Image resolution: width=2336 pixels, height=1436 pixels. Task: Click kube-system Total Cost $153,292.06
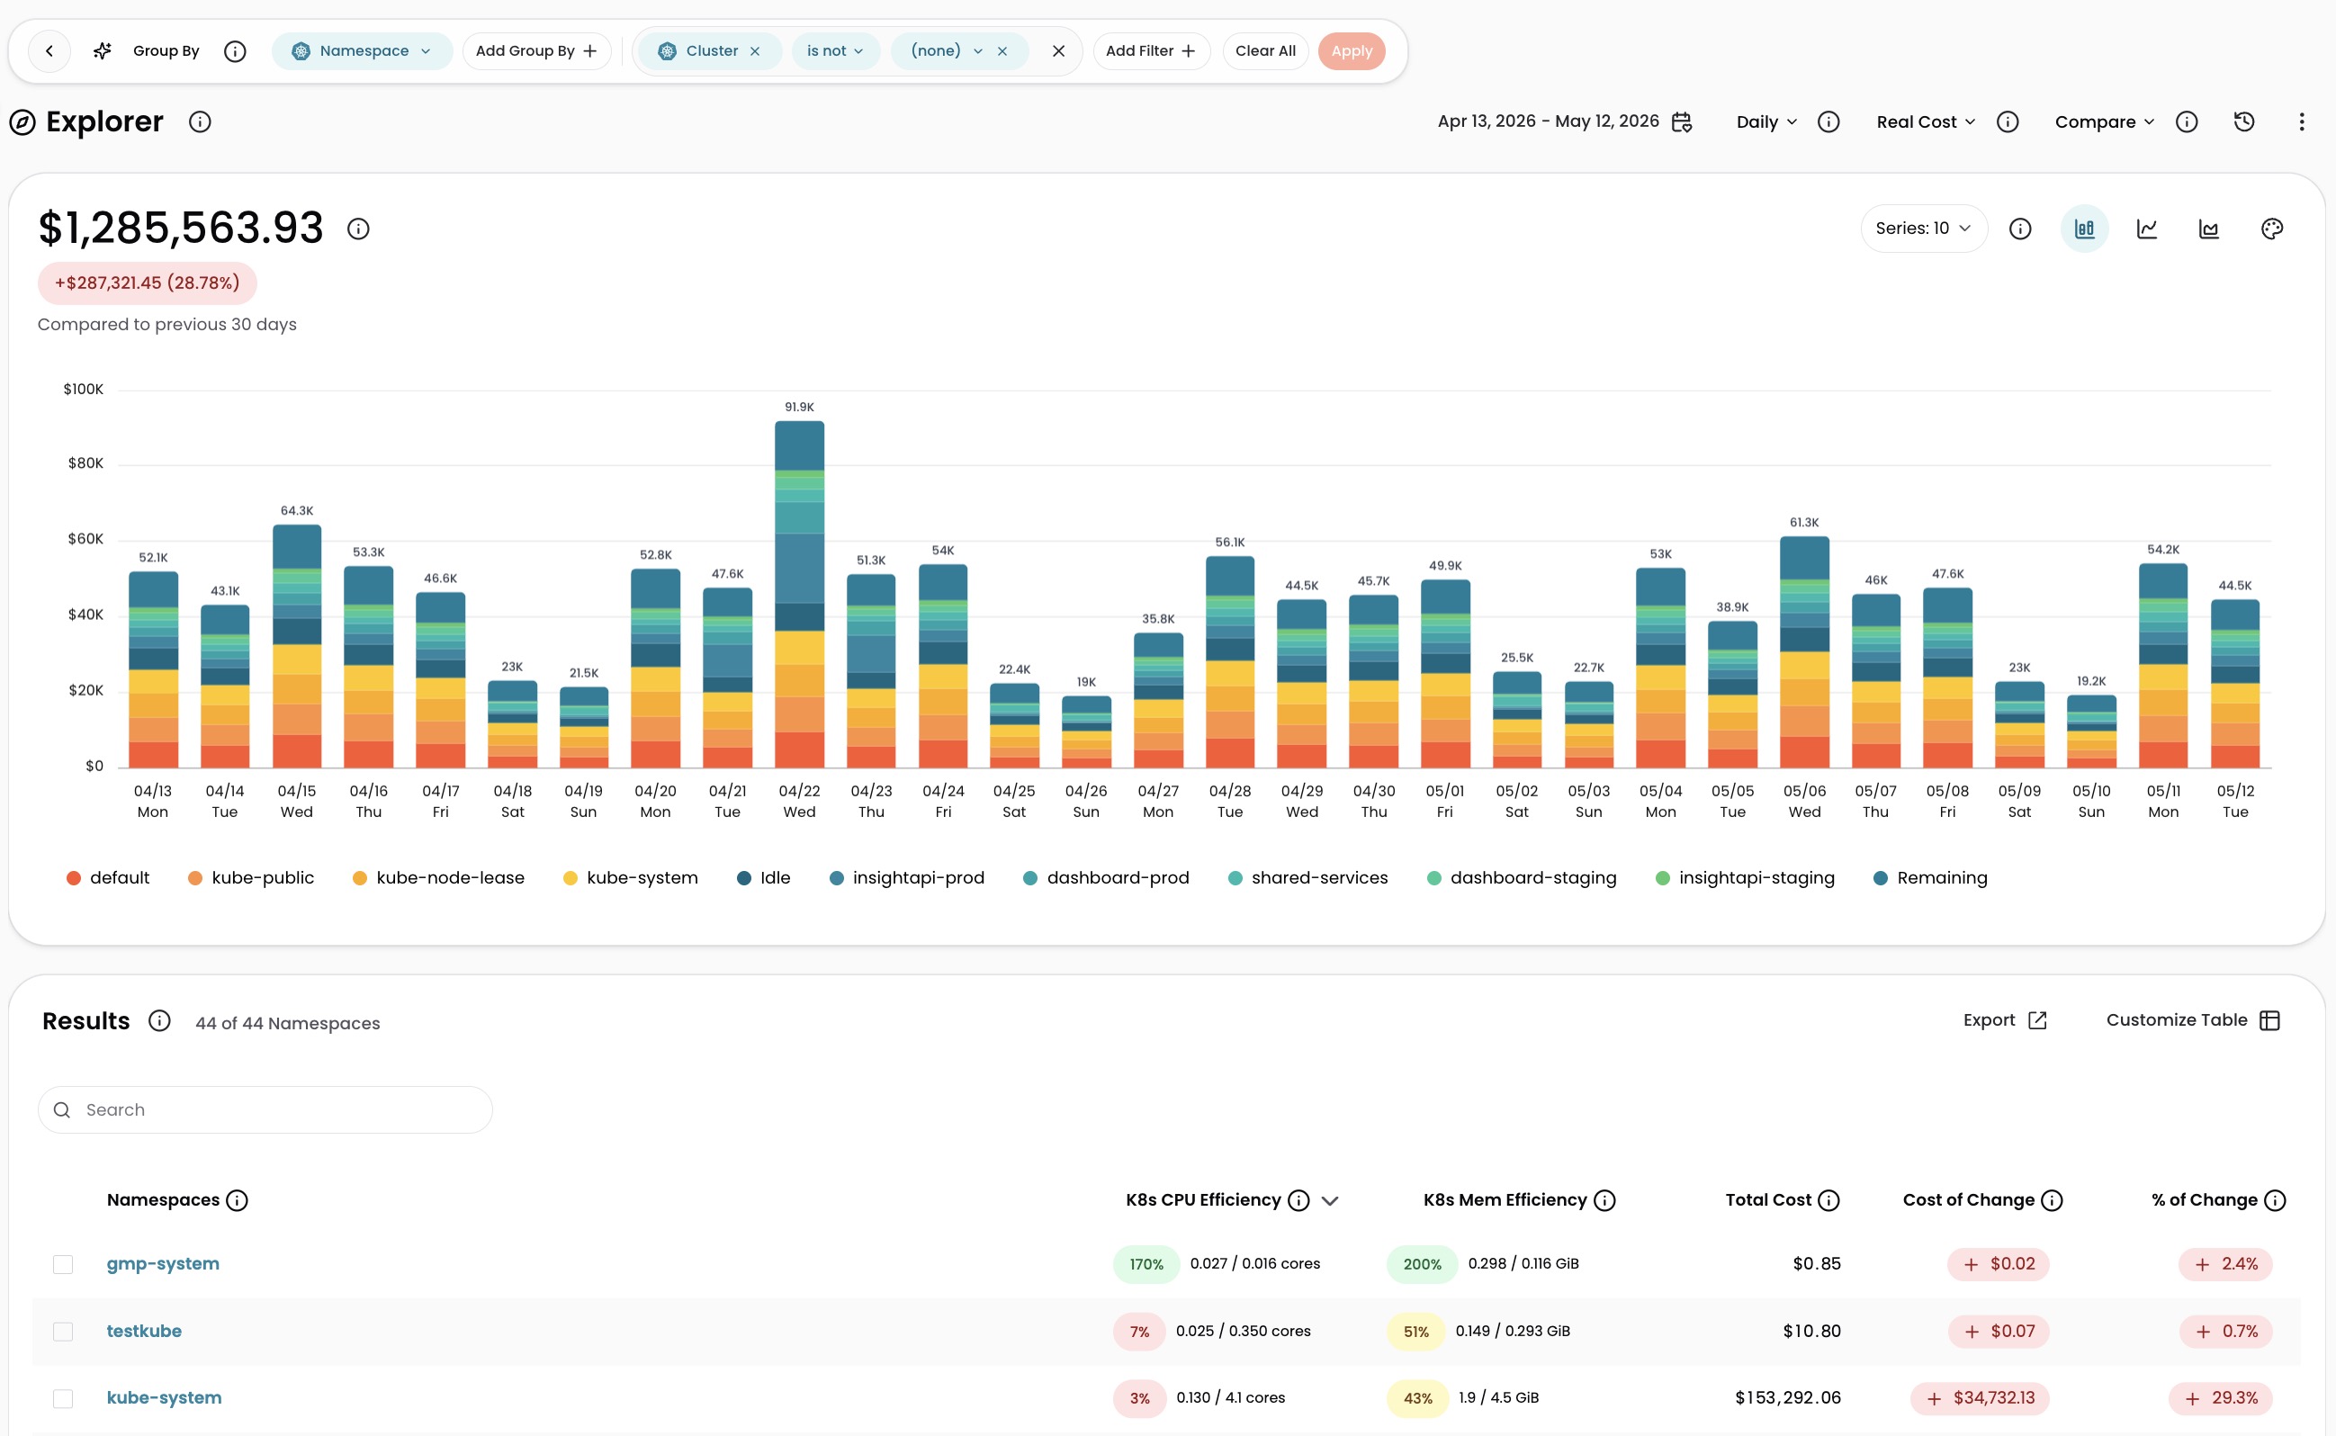[x=1787, y=1398]
